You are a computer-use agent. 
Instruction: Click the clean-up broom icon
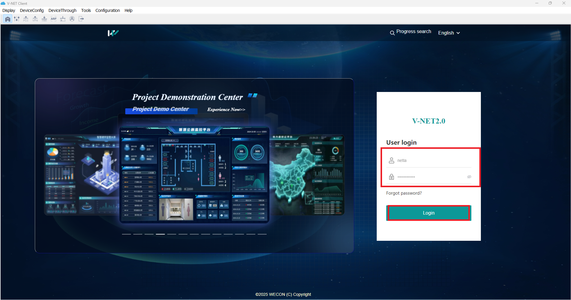coord(63,18)
